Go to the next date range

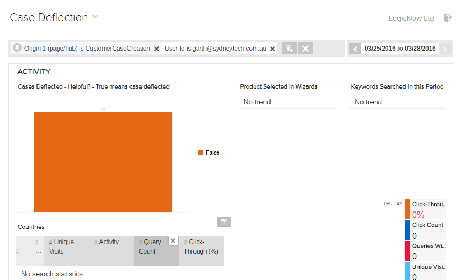click(445, 49)
